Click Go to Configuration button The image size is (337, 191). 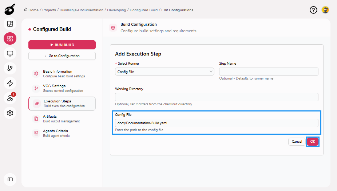(x=62, y=56)
